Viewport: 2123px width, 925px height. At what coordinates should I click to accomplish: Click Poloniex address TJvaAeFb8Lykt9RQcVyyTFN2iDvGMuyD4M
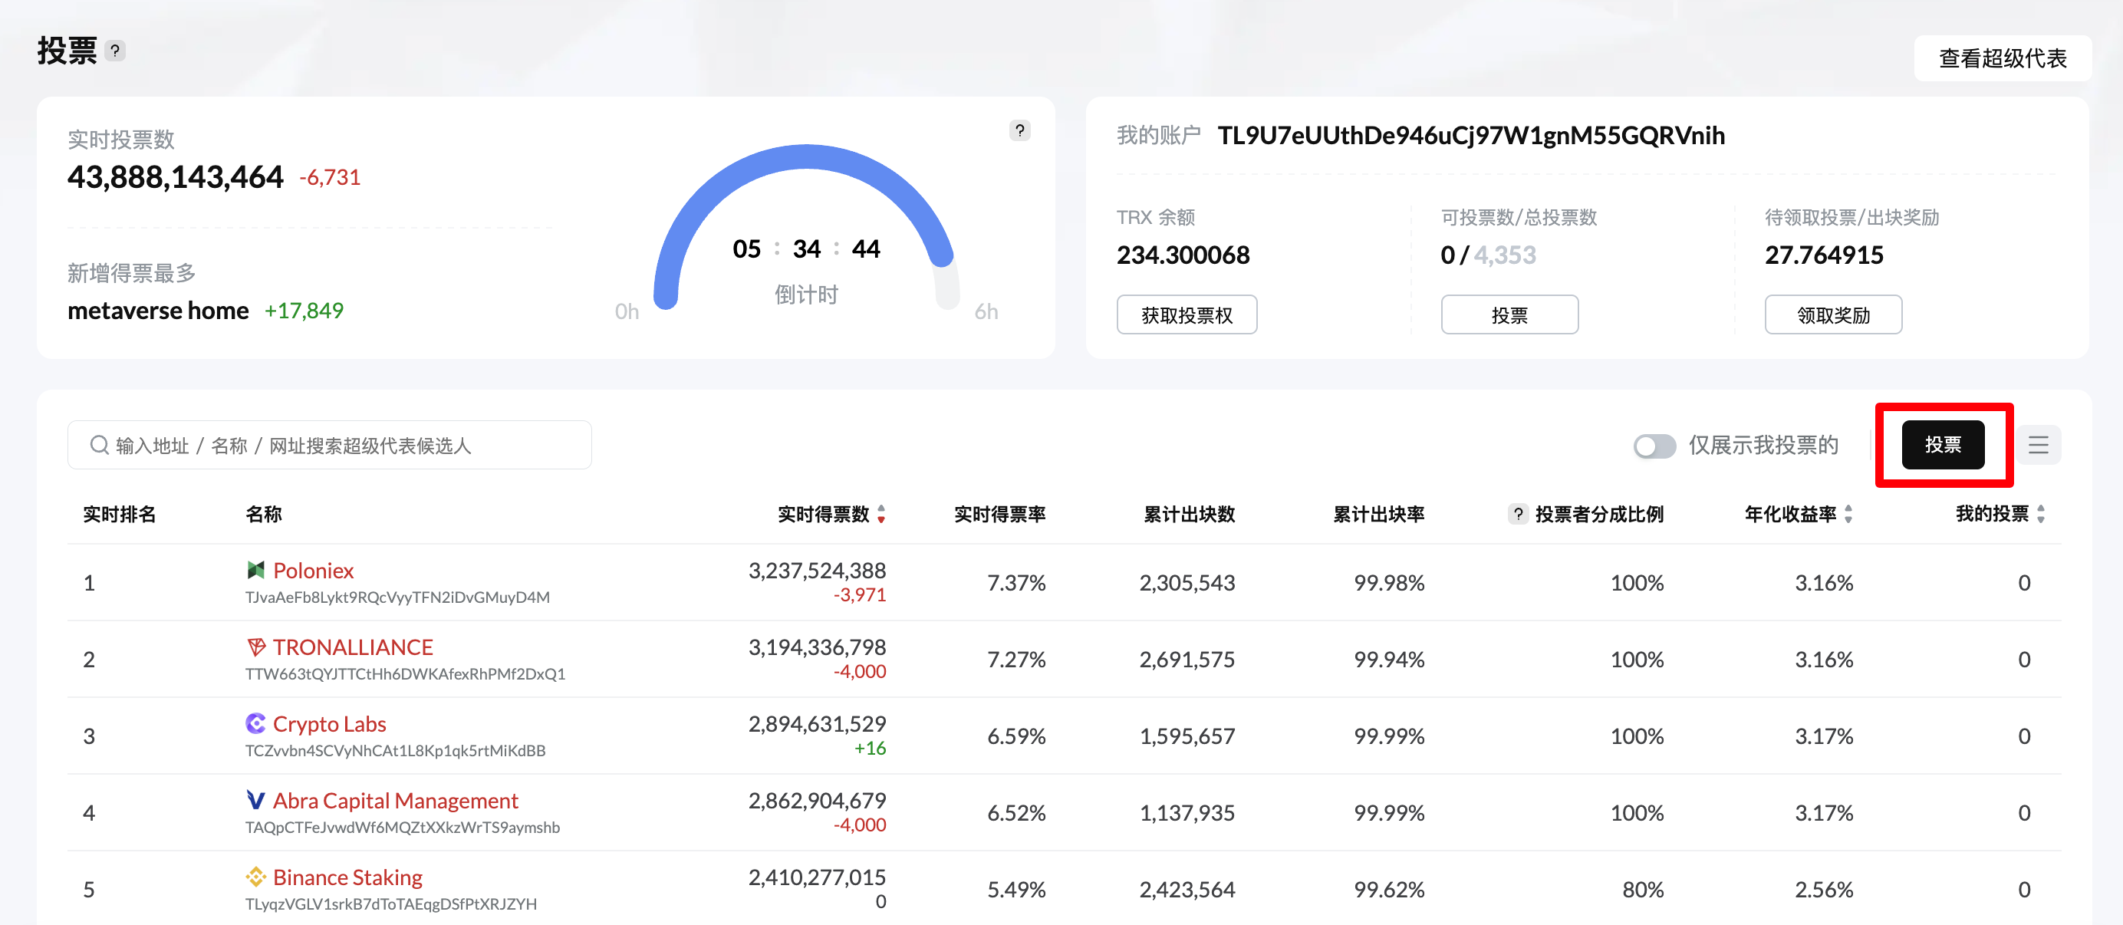397,597
